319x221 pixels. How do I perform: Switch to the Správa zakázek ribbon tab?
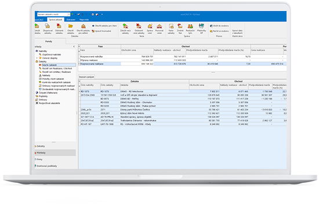click(56, 20)
